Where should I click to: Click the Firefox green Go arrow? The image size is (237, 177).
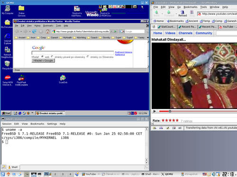coord(115,32)
